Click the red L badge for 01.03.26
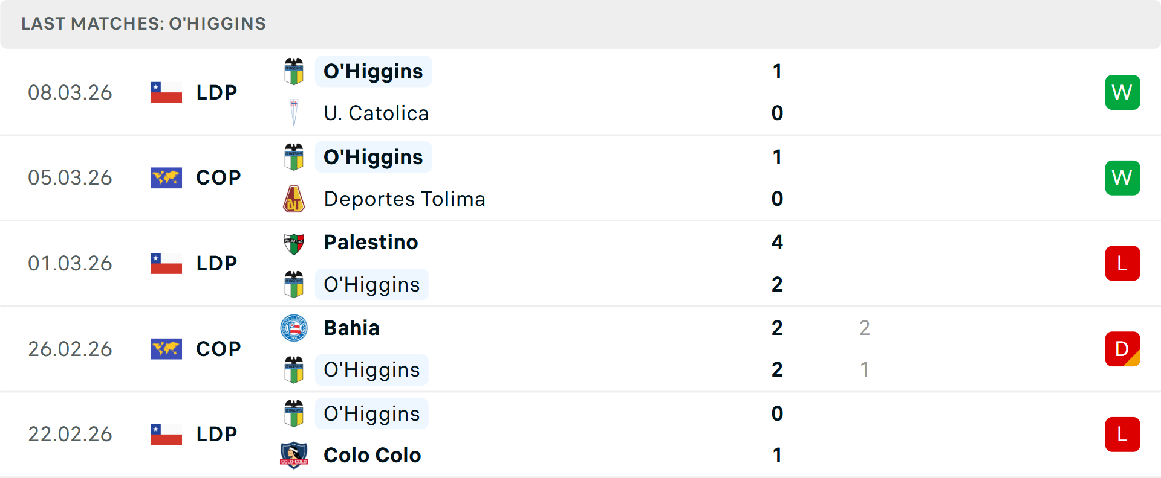The width and height of the screenshot is (1161, 478). tap(1122, 264)
